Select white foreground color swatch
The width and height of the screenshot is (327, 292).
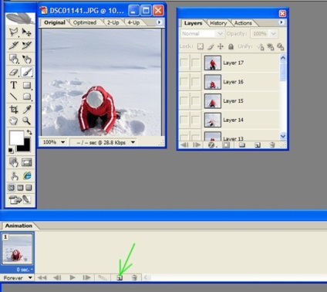15,137
